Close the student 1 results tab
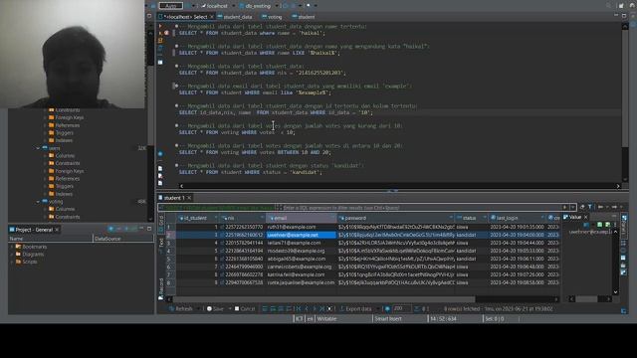The image size is (637, 358). [189, 198]
